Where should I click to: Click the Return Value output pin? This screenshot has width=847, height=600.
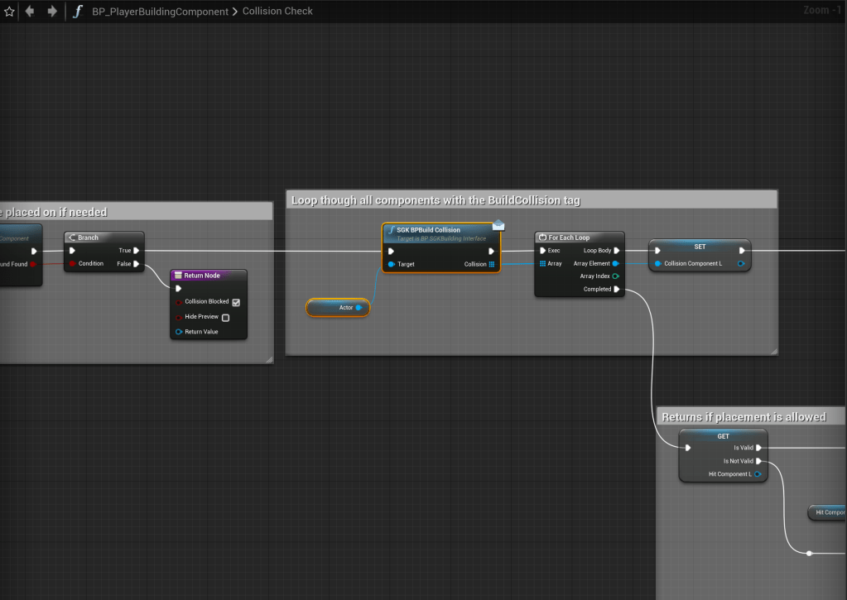coord(178,332)
